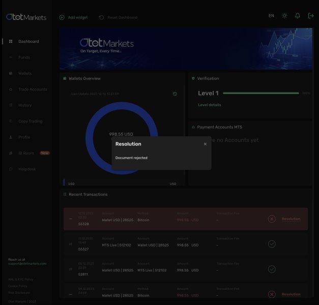Open Risk Disclosure link
The height and width of the screenshot is (305, 319).
pos(19,293)
